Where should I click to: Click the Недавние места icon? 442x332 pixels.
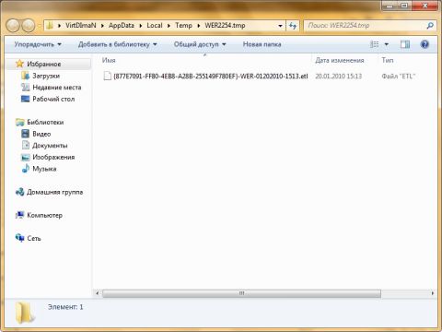coord(26,88)
